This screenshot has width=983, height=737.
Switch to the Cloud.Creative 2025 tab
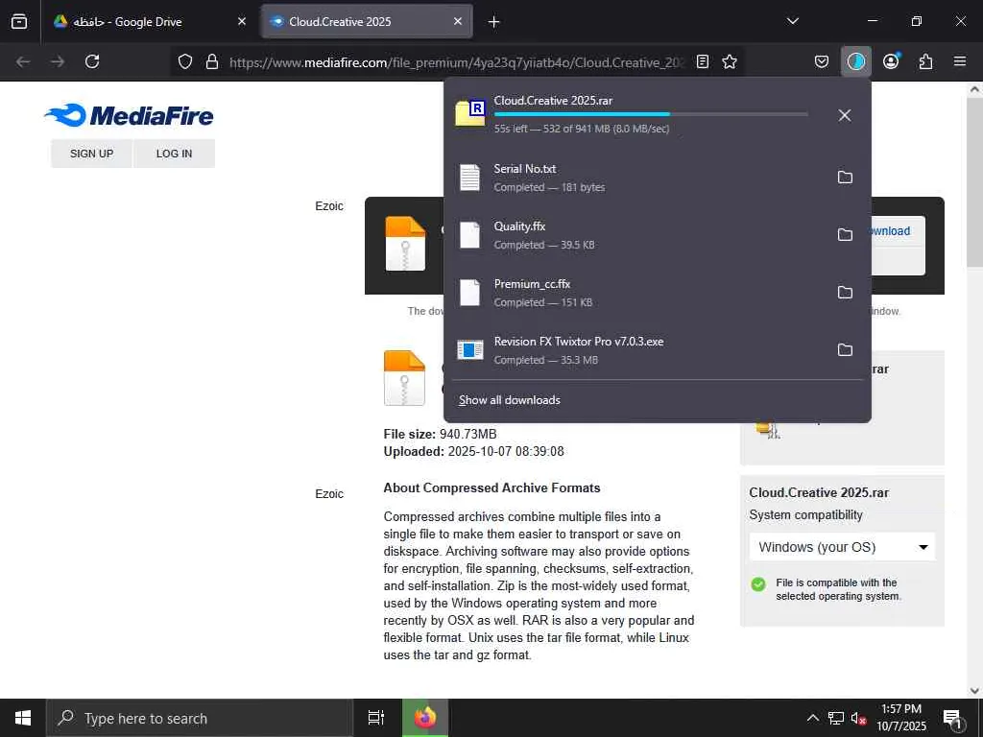367,21
